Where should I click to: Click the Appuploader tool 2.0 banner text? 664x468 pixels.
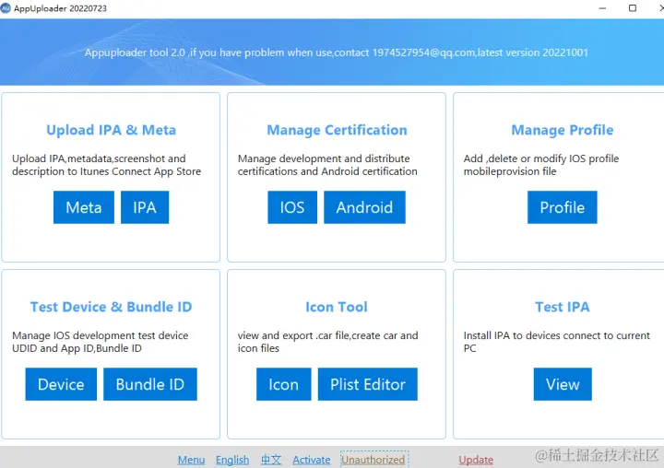[x=337, y=53]
